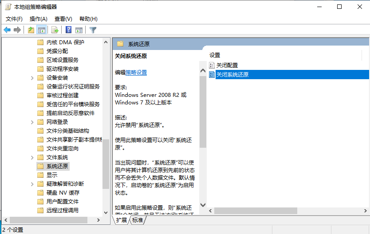The image size is (370, 234).
Task: Expand the 网络登录 tree node
Action: tap(32, 122)
